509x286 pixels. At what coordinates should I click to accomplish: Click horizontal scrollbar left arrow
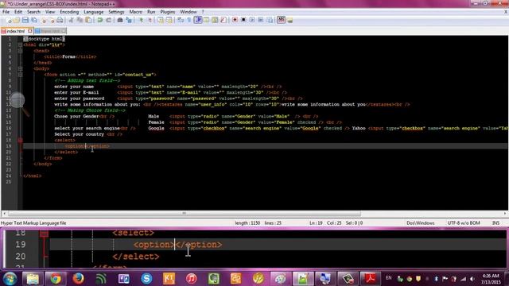pos(4,214)
